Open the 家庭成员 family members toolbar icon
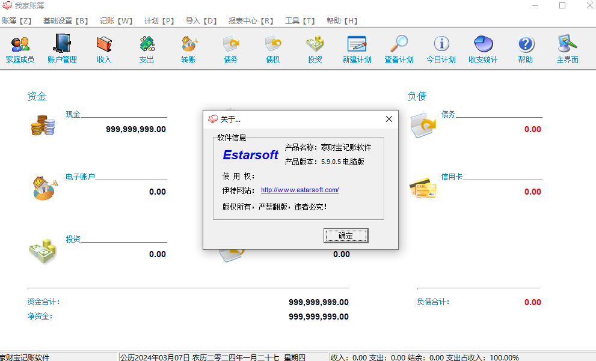Viewport: 596px width, 361px height. 20,49
